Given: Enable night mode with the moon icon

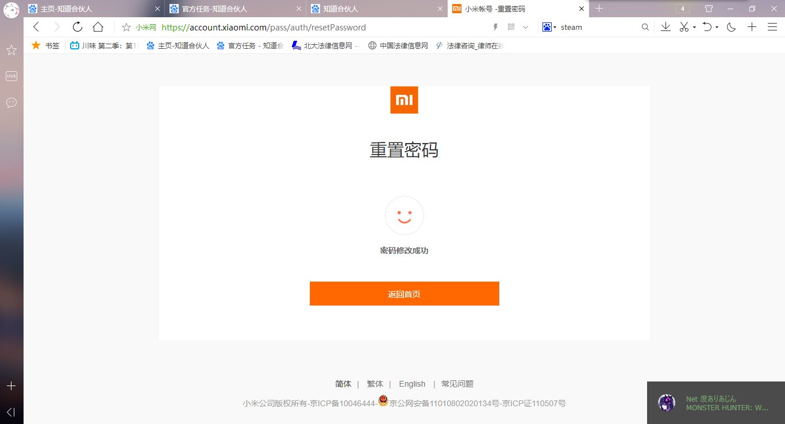Looking at the screenshot, I should click(x=731, y=27).
